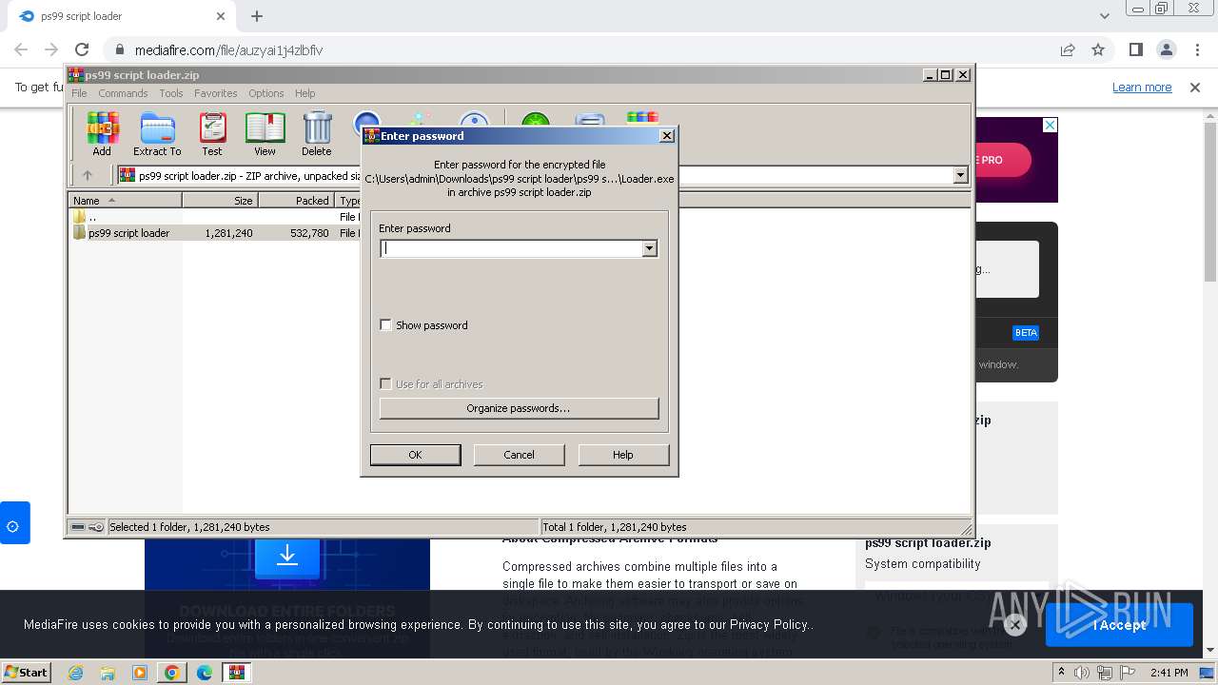The width and height of the screenshot is (1218, 685).
Task: Open File Explorer from the taskbar
Action: (108, 673)
